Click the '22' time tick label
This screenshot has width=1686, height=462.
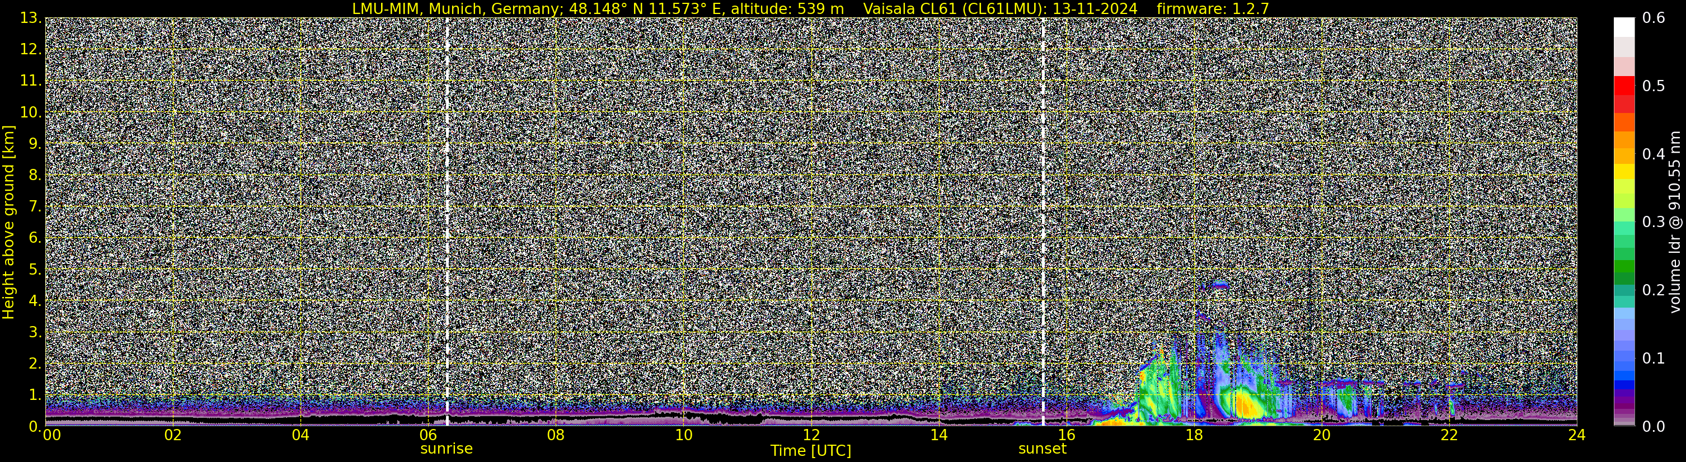click(x=1449, y=435)
